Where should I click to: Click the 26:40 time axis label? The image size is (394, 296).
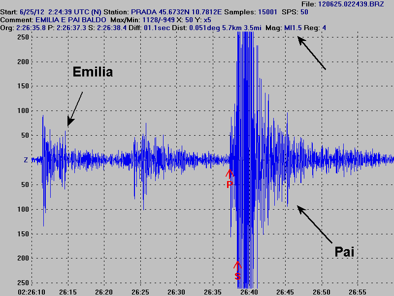[x=249, y=292]
